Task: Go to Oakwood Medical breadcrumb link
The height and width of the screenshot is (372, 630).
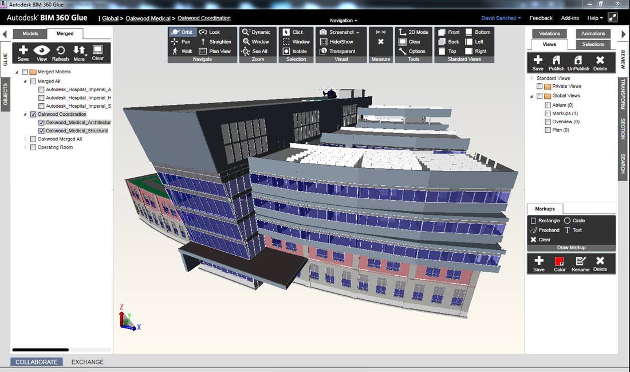Action: (x=148, y=18)
